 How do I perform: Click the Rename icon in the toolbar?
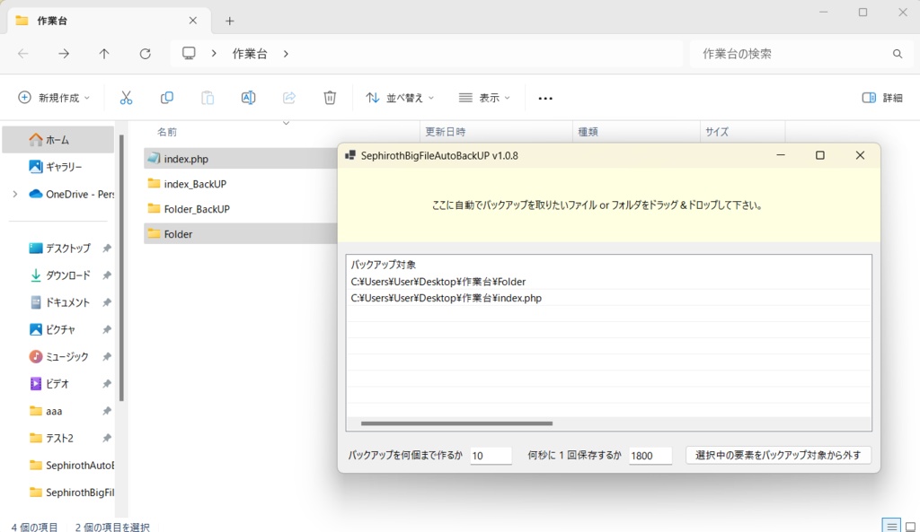pyautogui.click(x=248, y=97)
